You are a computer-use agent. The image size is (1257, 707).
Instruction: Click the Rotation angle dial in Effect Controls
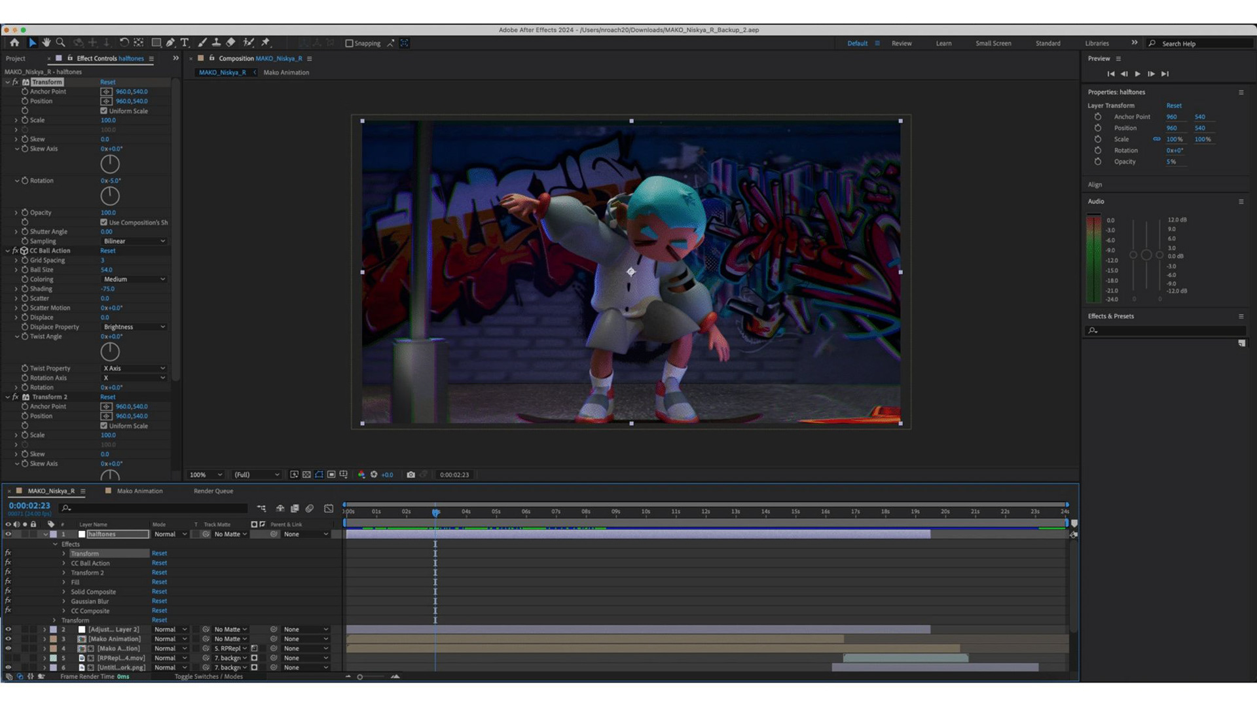110,196
